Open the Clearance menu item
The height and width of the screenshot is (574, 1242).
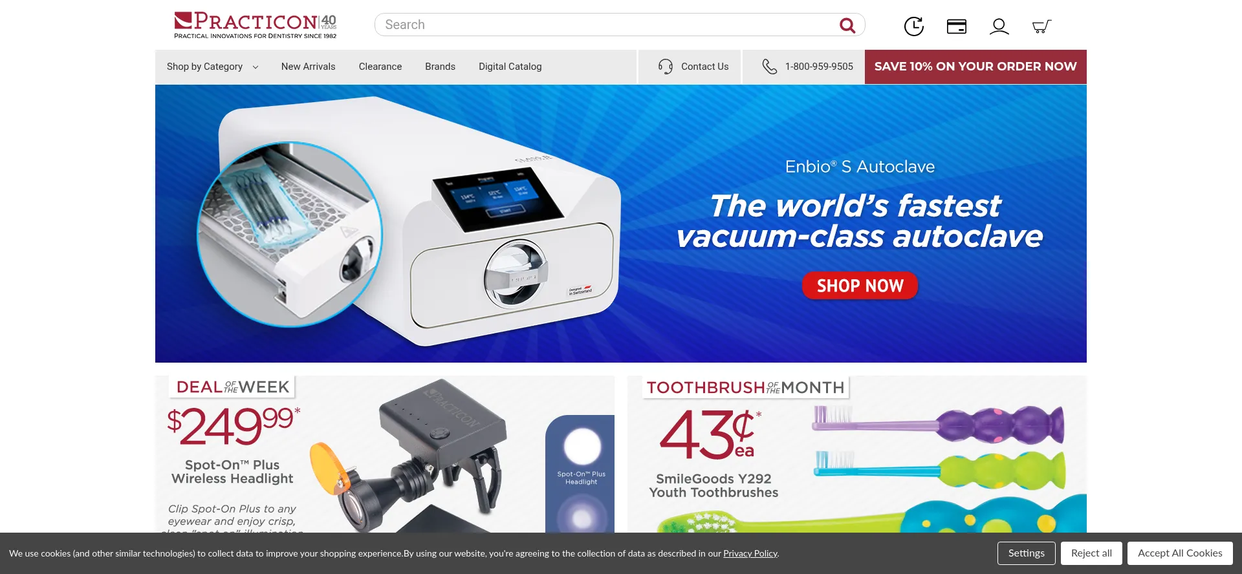[x=380, y=67]
